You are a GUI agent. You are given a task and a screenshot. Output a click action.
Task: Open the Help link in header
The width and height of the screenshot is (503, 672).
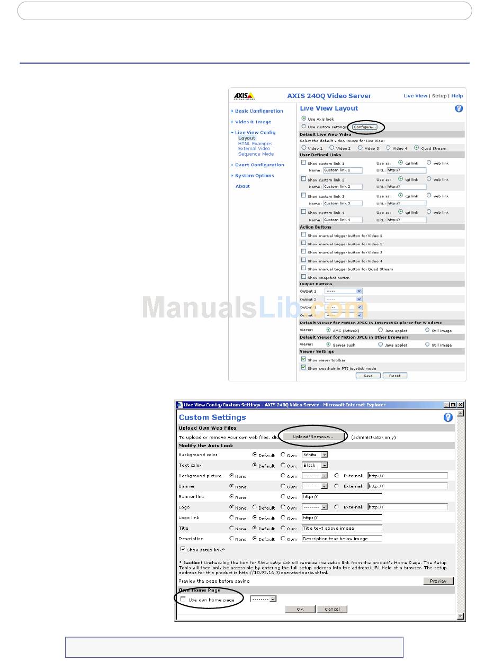(457, 96)
